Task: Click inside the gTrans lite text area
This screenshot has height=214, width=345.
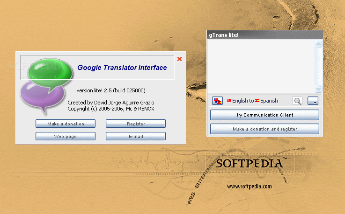Action: point(261,66)
